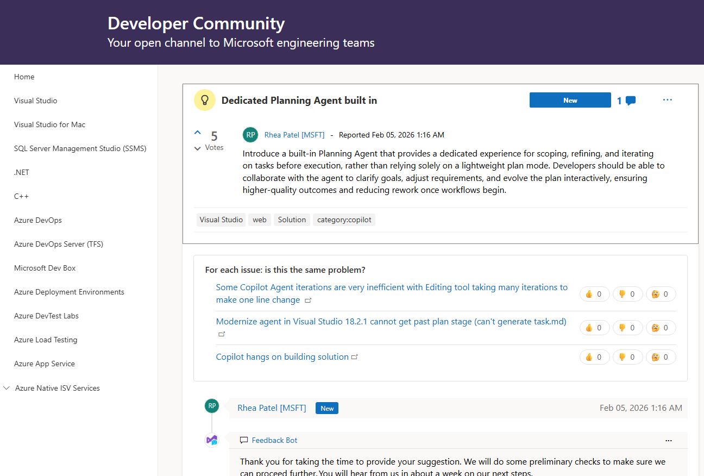Mark 'Some Copilot Agent iterations' issue as unsure
Image resolution: width=704 pixels, height=476 pixels.
tap(661, 294)
